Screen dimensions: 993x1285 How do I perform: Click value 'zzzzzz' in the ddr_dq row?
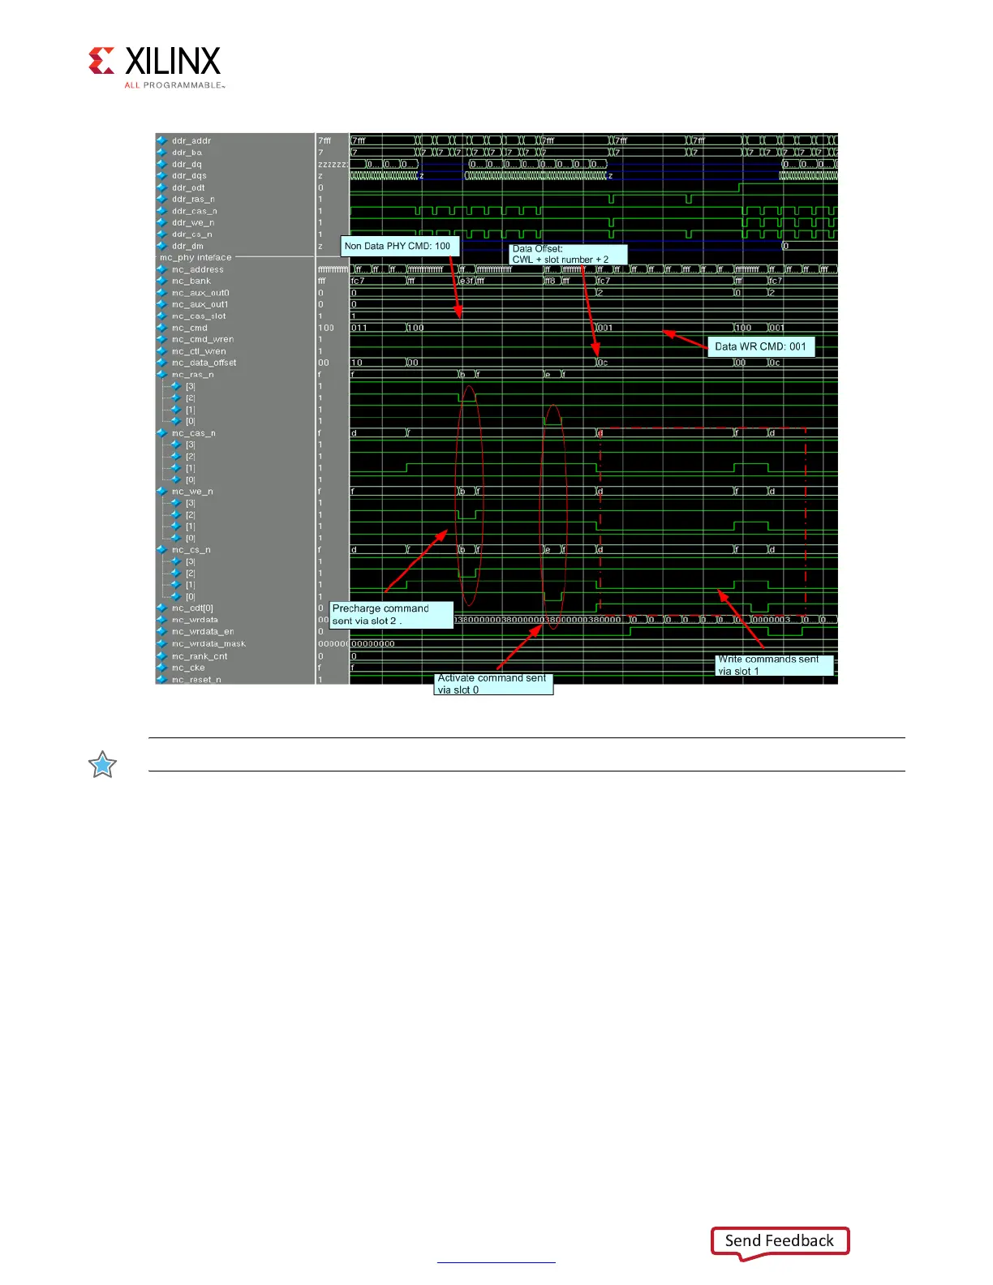(x=333, y=164)
